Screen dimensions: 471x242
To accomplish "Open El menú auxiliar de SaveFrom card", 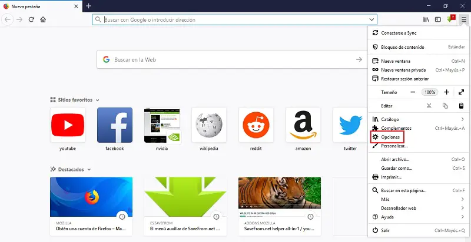I will point(185,206).
